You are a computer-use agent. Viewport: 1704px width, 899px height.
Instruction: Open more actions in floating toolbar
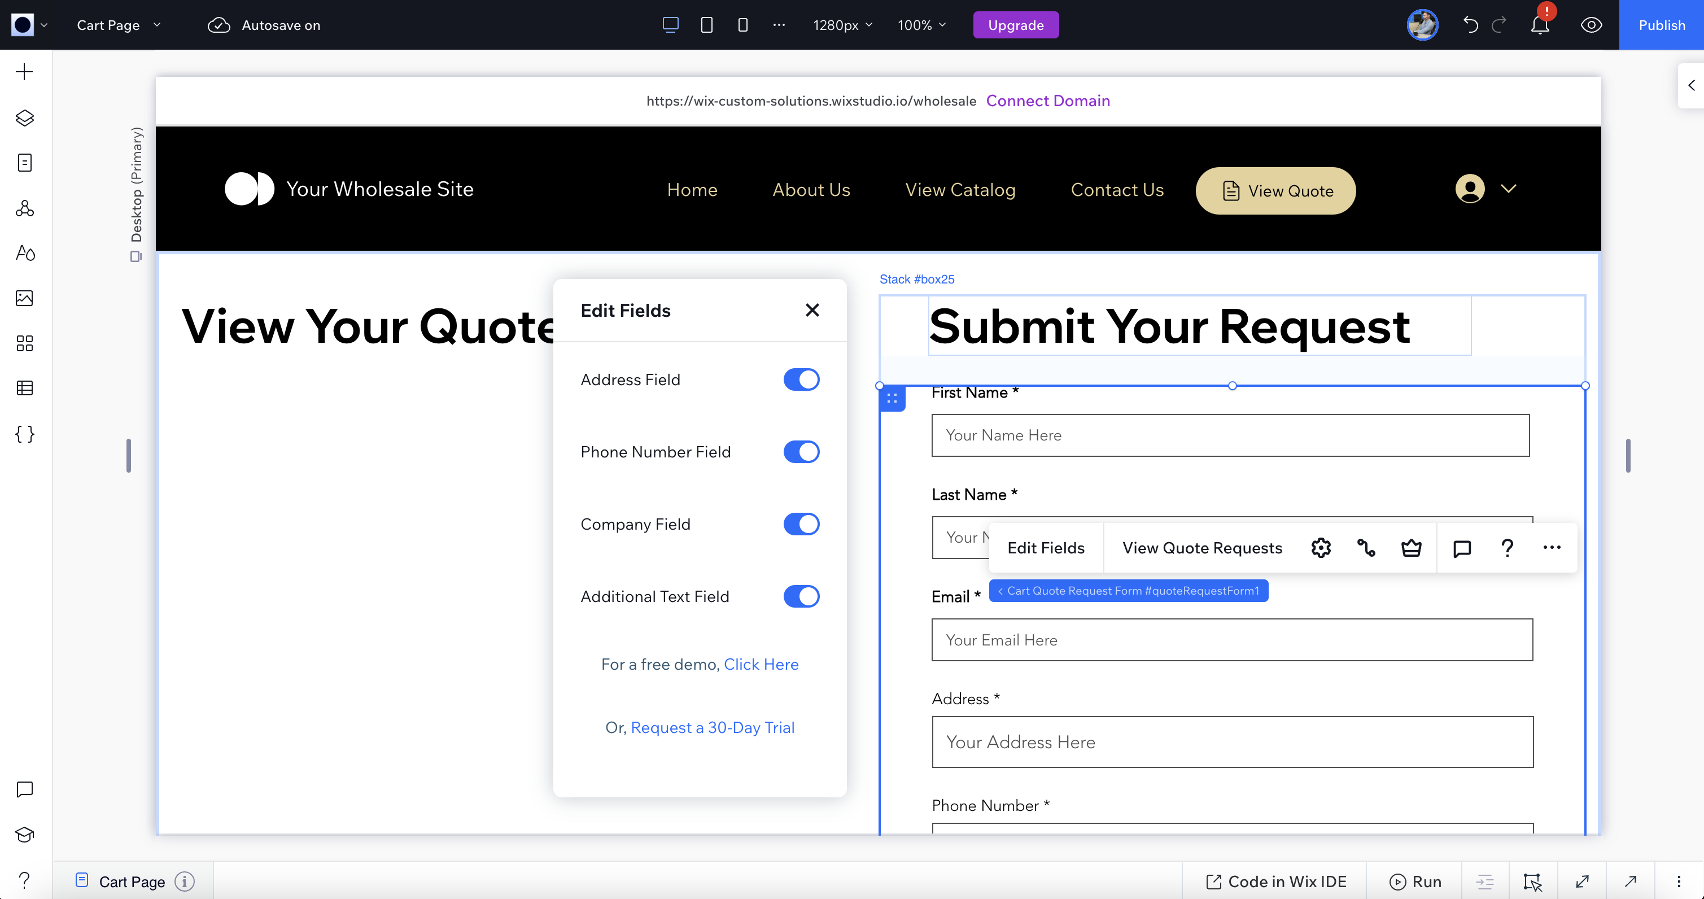1552,548
